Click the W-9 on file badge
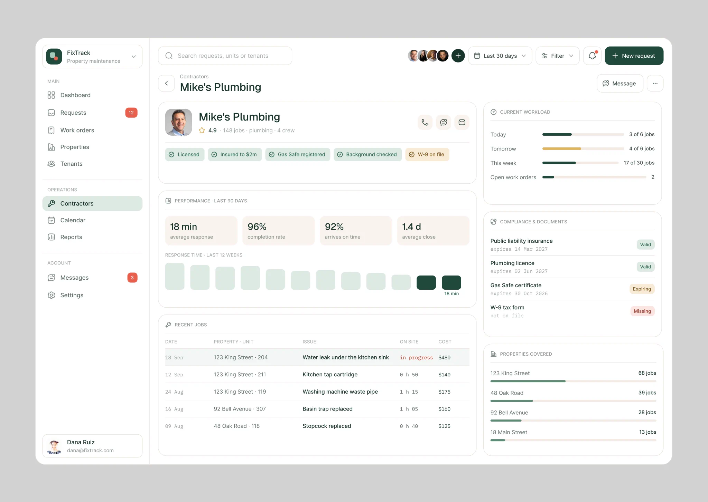 (x=427, y=154)
